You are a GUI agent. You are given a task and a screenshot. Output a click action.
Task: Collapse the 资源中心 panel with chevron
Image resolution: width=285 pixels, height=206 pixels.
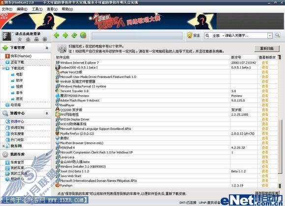coord(47,113)
